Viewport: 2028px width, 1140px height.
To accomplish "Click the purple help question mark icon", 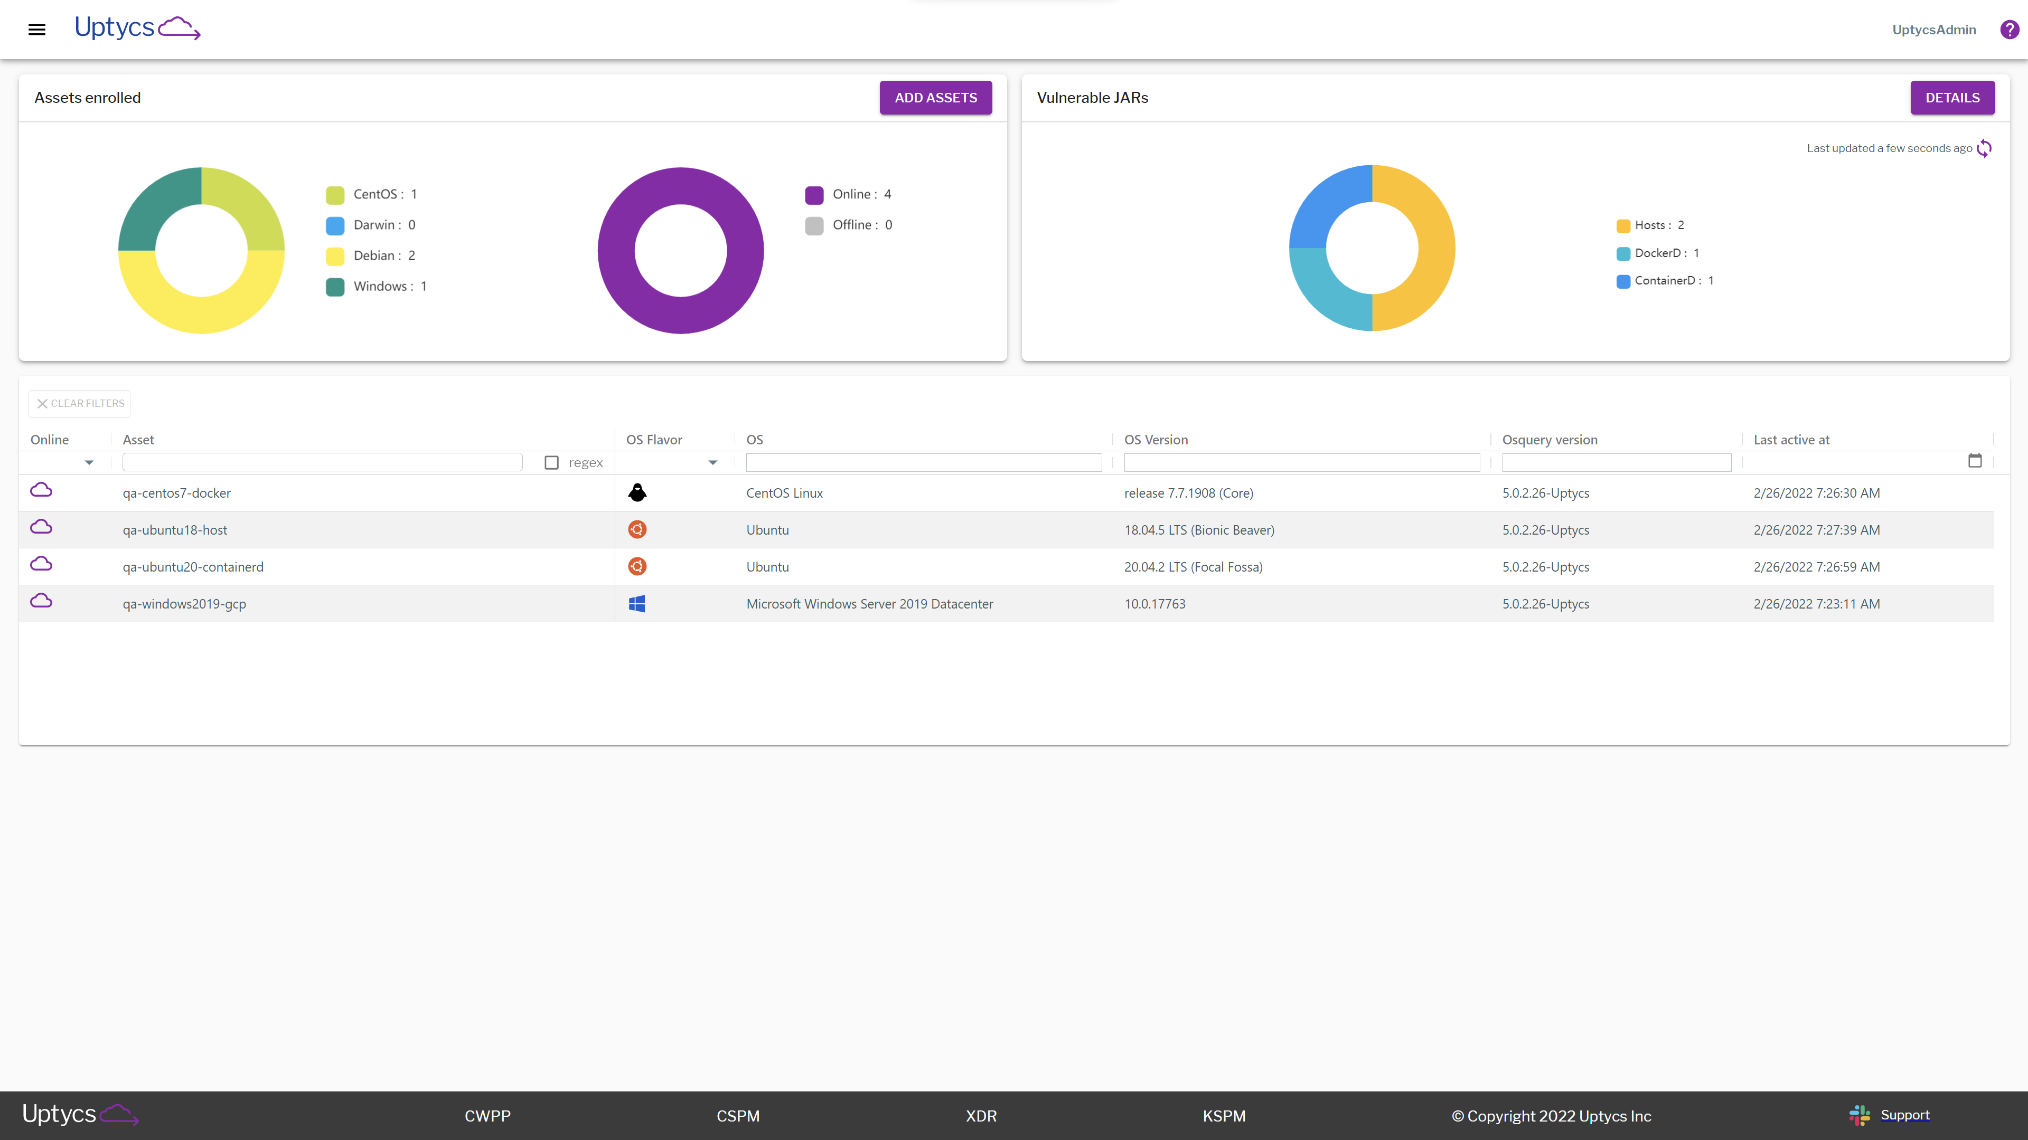I will (2009, 30).
